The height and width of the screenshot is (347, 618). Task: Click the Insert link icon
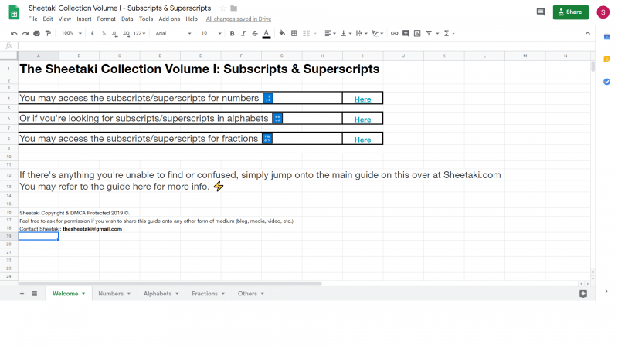[395, 33]
